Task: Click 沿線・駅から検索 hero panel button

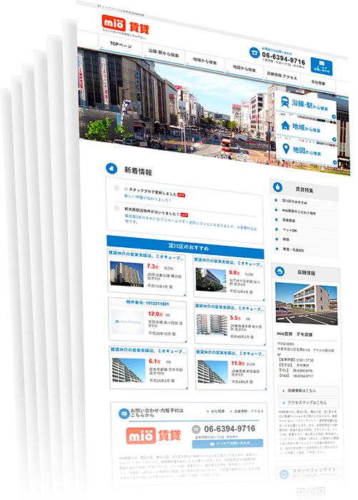Action: (305, 105)
